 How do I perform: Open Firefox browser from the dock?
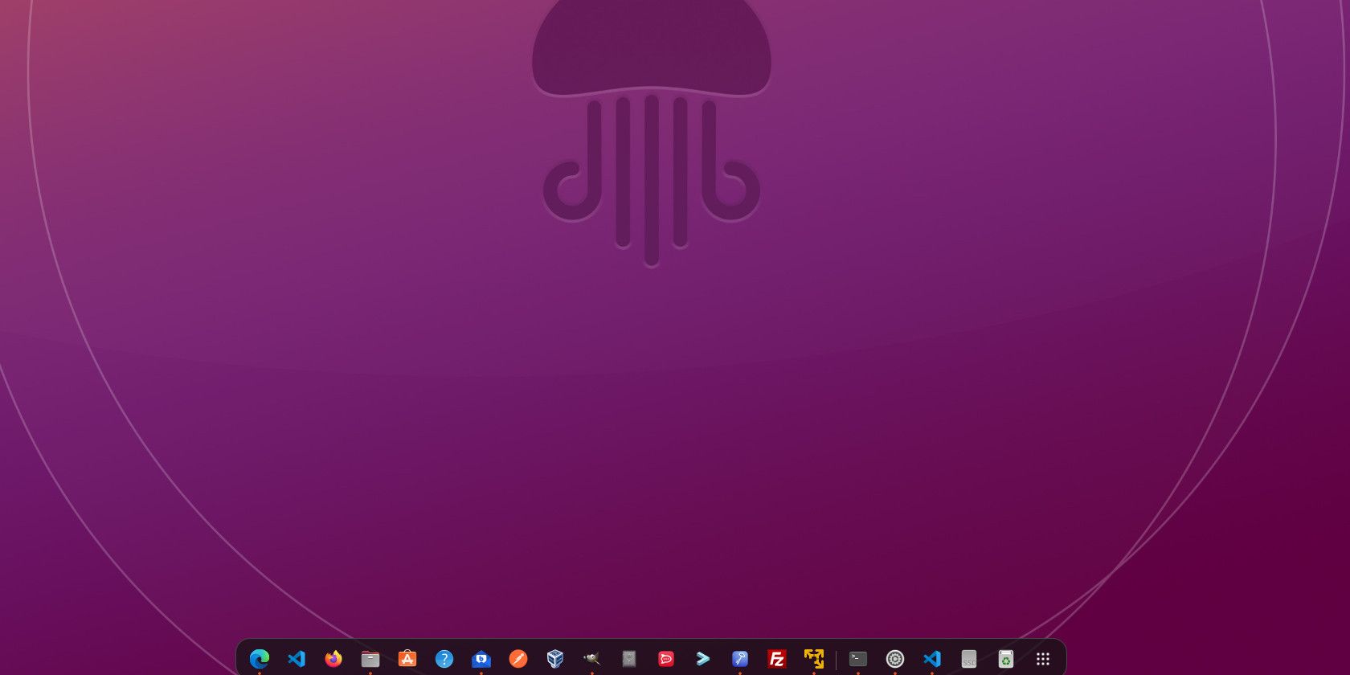point(333,659)
